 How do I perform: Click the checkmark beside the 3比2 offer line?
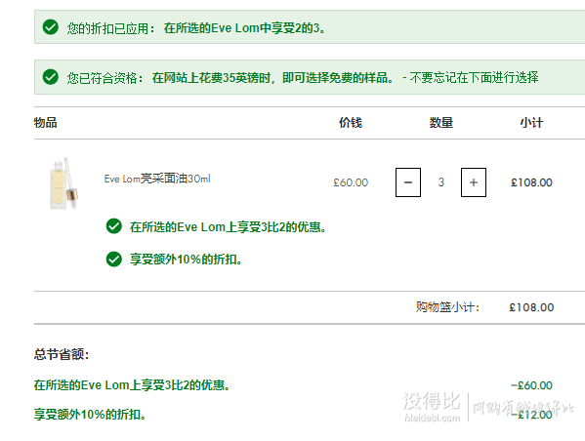coord(114,226)
